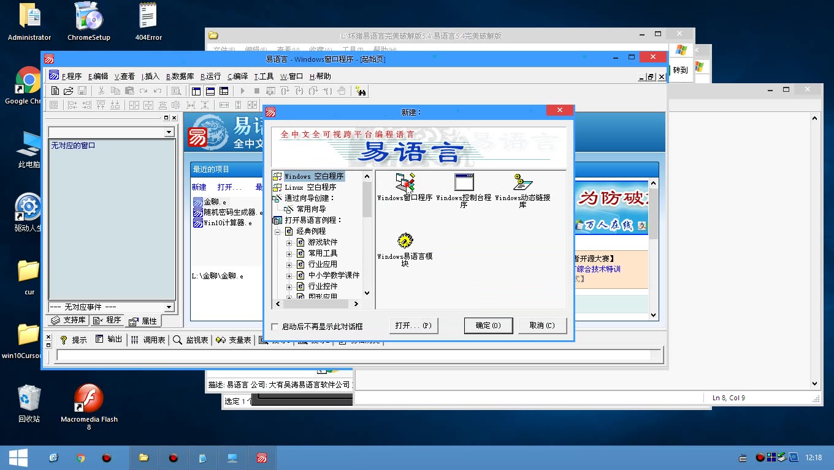Expand the 常用工具 tree node

(289, 253)
